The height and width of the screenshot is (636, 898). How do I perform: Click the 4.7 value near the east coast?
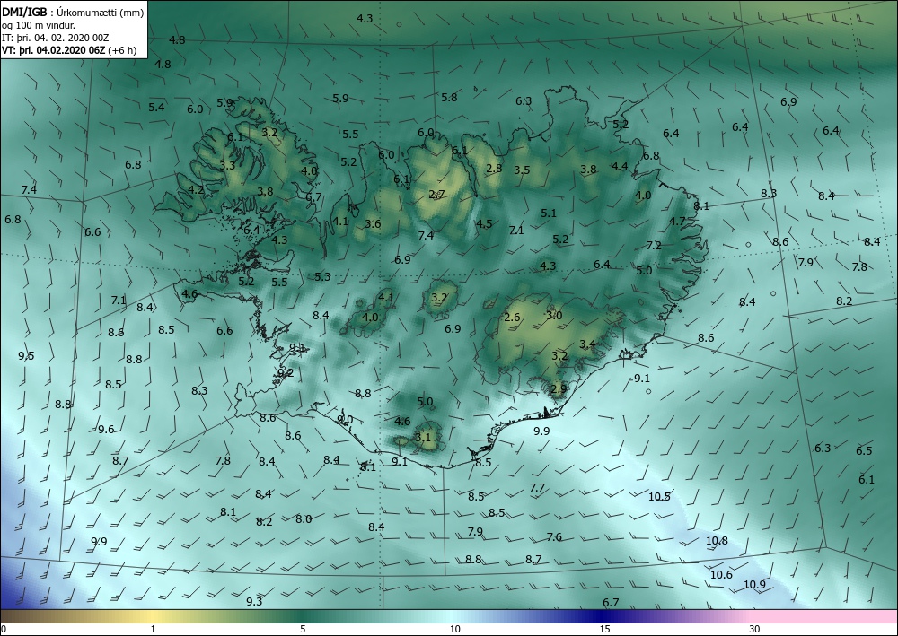677,222
